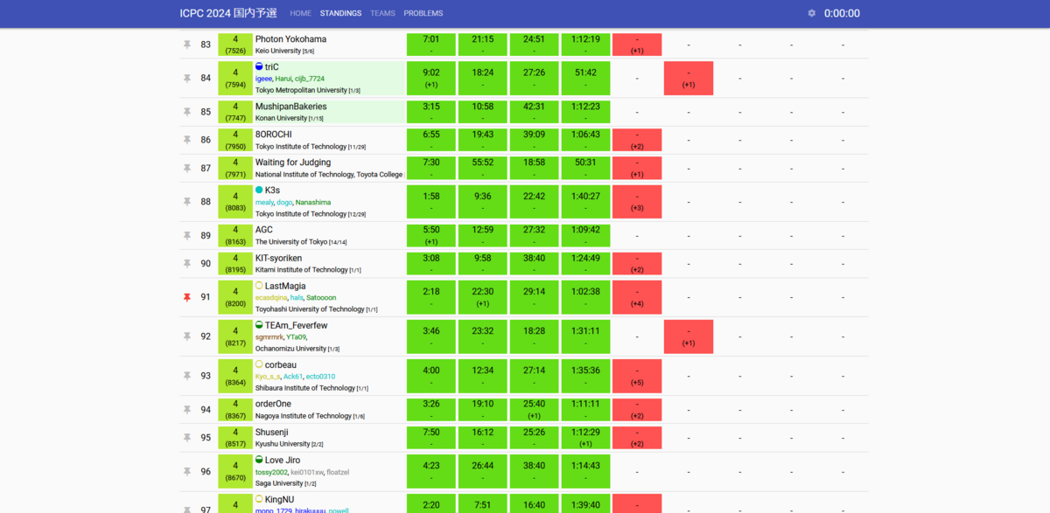Click the red (+1) cell in TEAm_Feverfew row
The width and height of the screenshot is (1050, 513).
[x=689, y=336]
